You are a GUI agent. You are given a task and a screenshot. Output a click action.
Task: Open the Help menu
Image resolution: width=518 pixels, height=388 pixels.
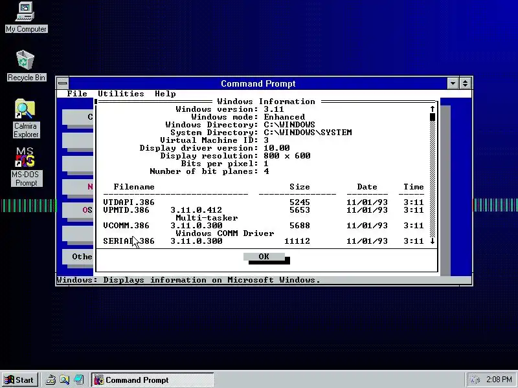(165, 94)
